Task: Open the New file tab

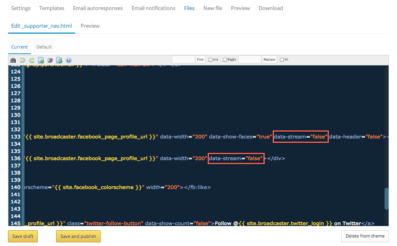Action: [213, 8]
